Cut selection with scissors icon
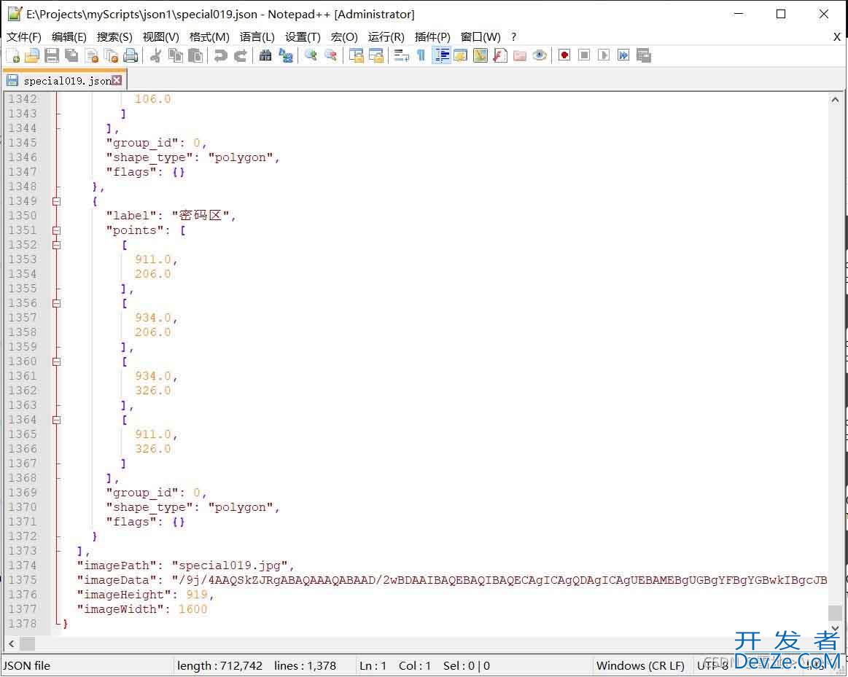 tap(156, 55)
